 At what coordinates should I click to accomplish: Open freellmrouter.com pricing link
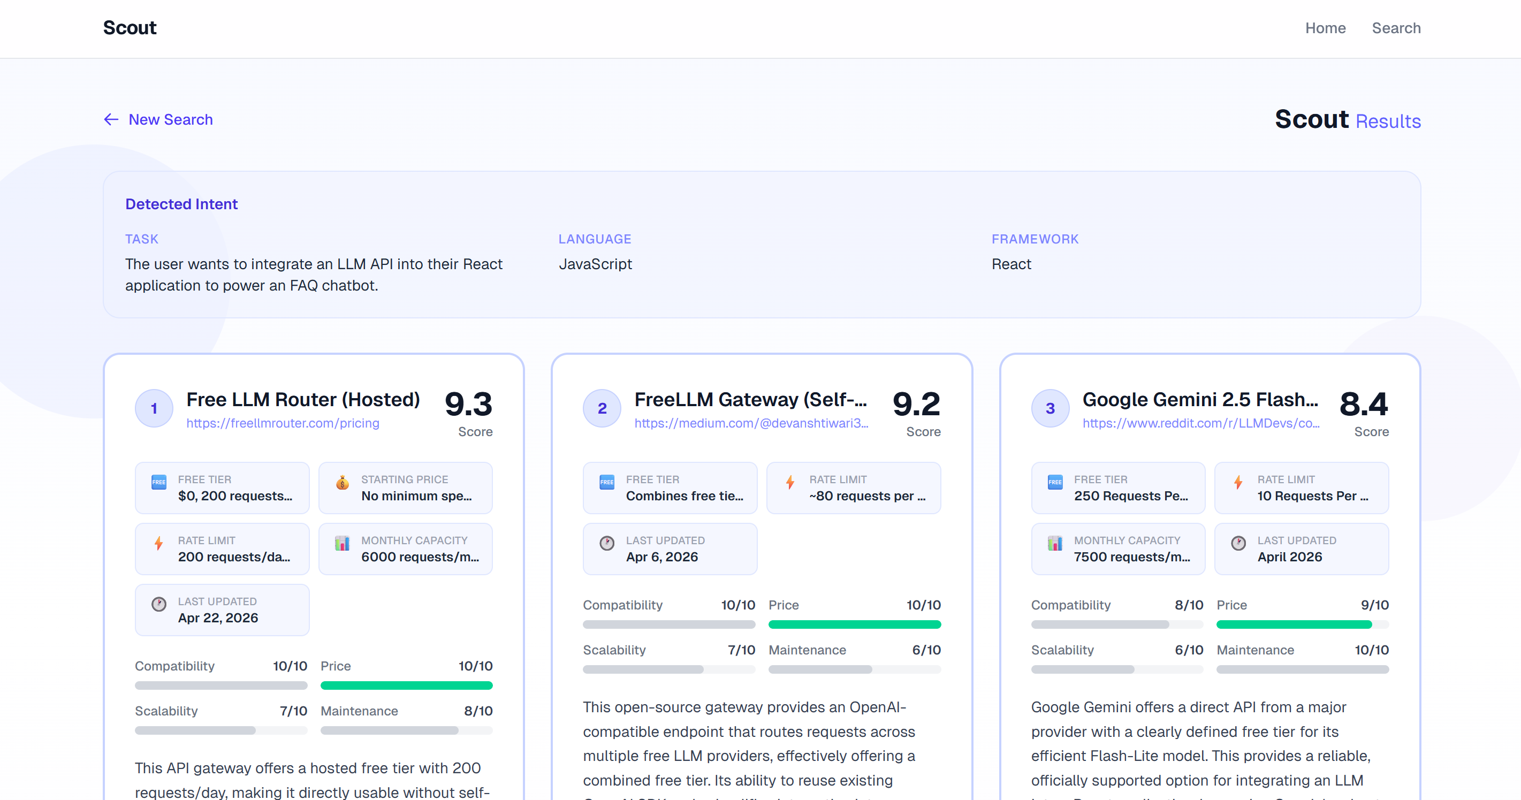point(283,423)
